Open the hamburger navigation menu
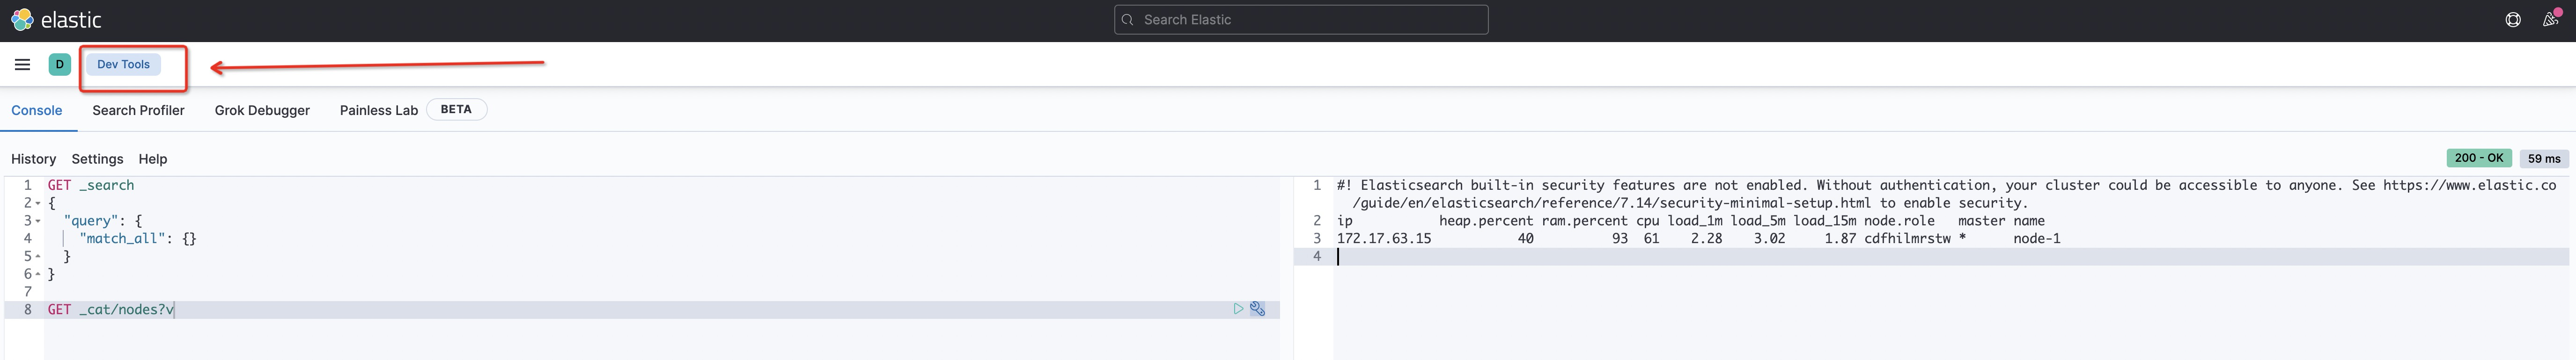The height and width of the screenshot is (360, 2576). point(22,64)
